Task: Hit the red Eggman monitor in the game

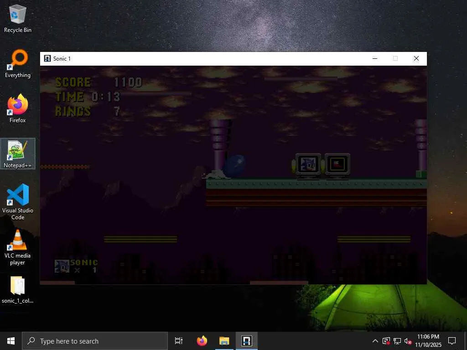Action: coord(337,165)
